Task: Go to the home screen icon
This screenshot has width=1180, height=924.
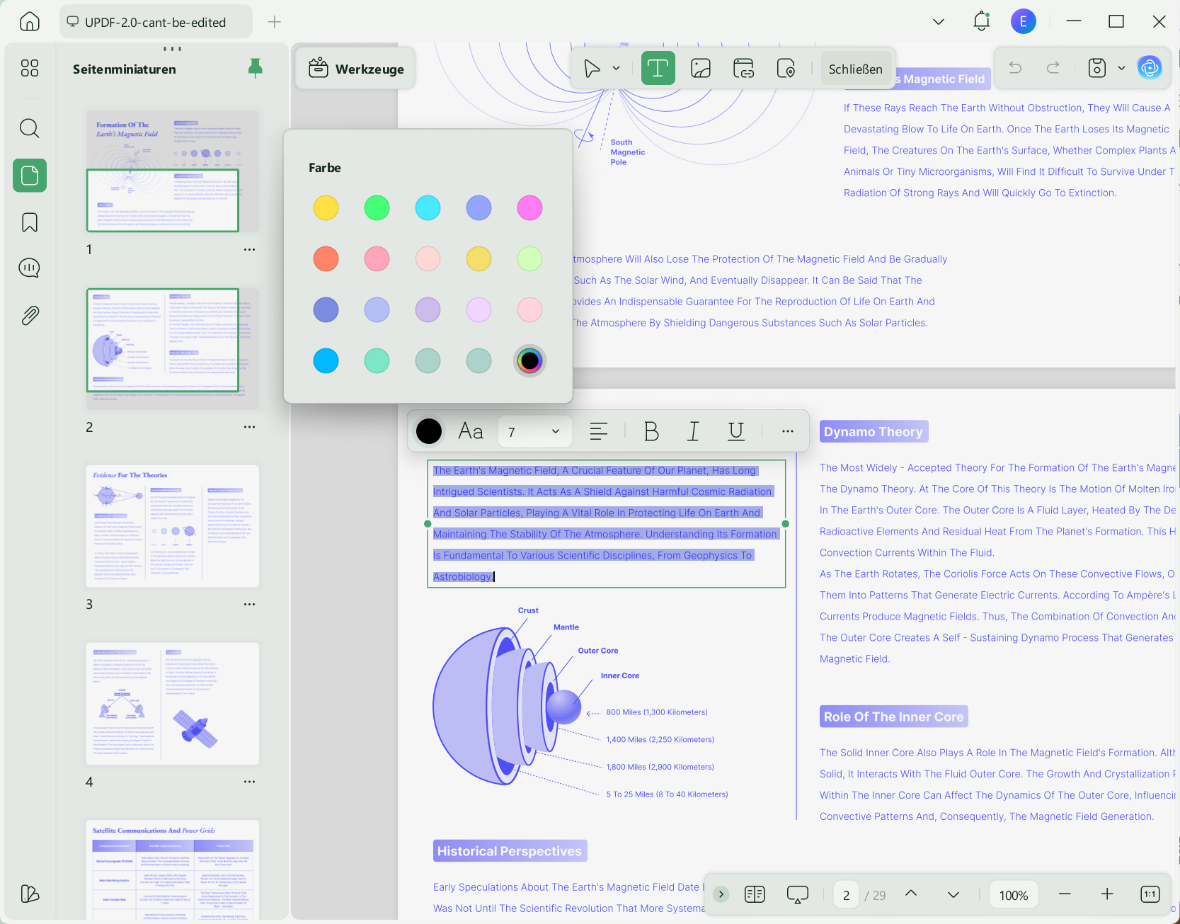Action: 29,21
